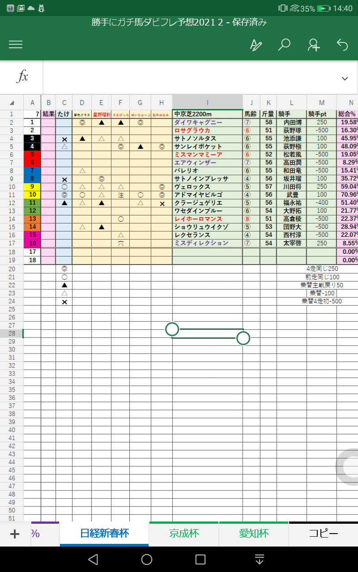Viewport: 358px width, 572px height.
Task: Select the cell アドマイヤビルゴ
Action: point(208,194)
